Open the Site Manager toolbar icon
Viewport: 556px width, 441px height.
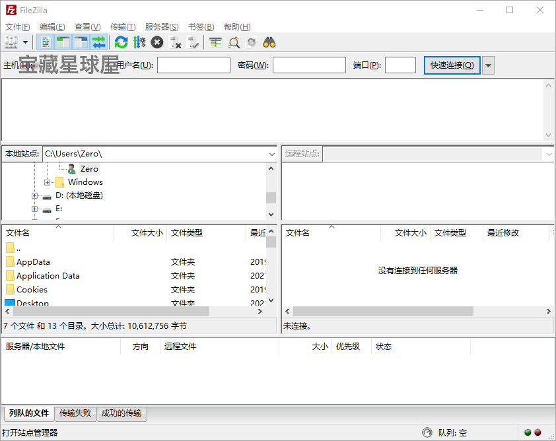[x=11, y=42]
